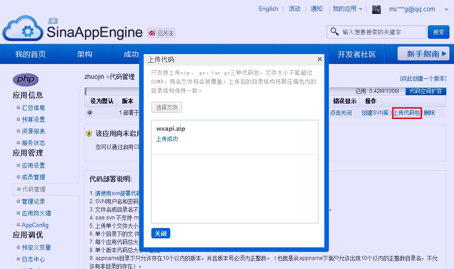Image resolution: width=454 pixels, height=269 pixels.
Task: Open the 开发者社区 nav tab
Action: point(356,55)
